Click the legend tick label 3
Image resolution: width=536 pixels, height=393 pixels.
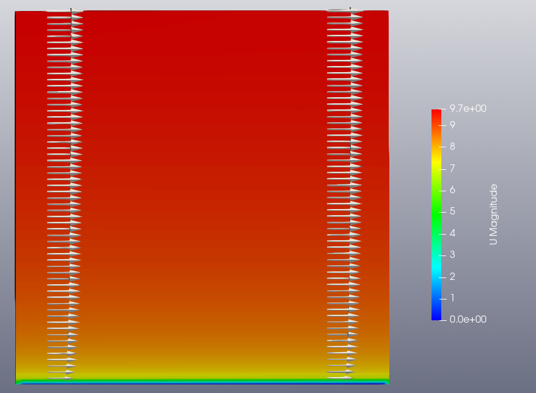coord(452,255)
